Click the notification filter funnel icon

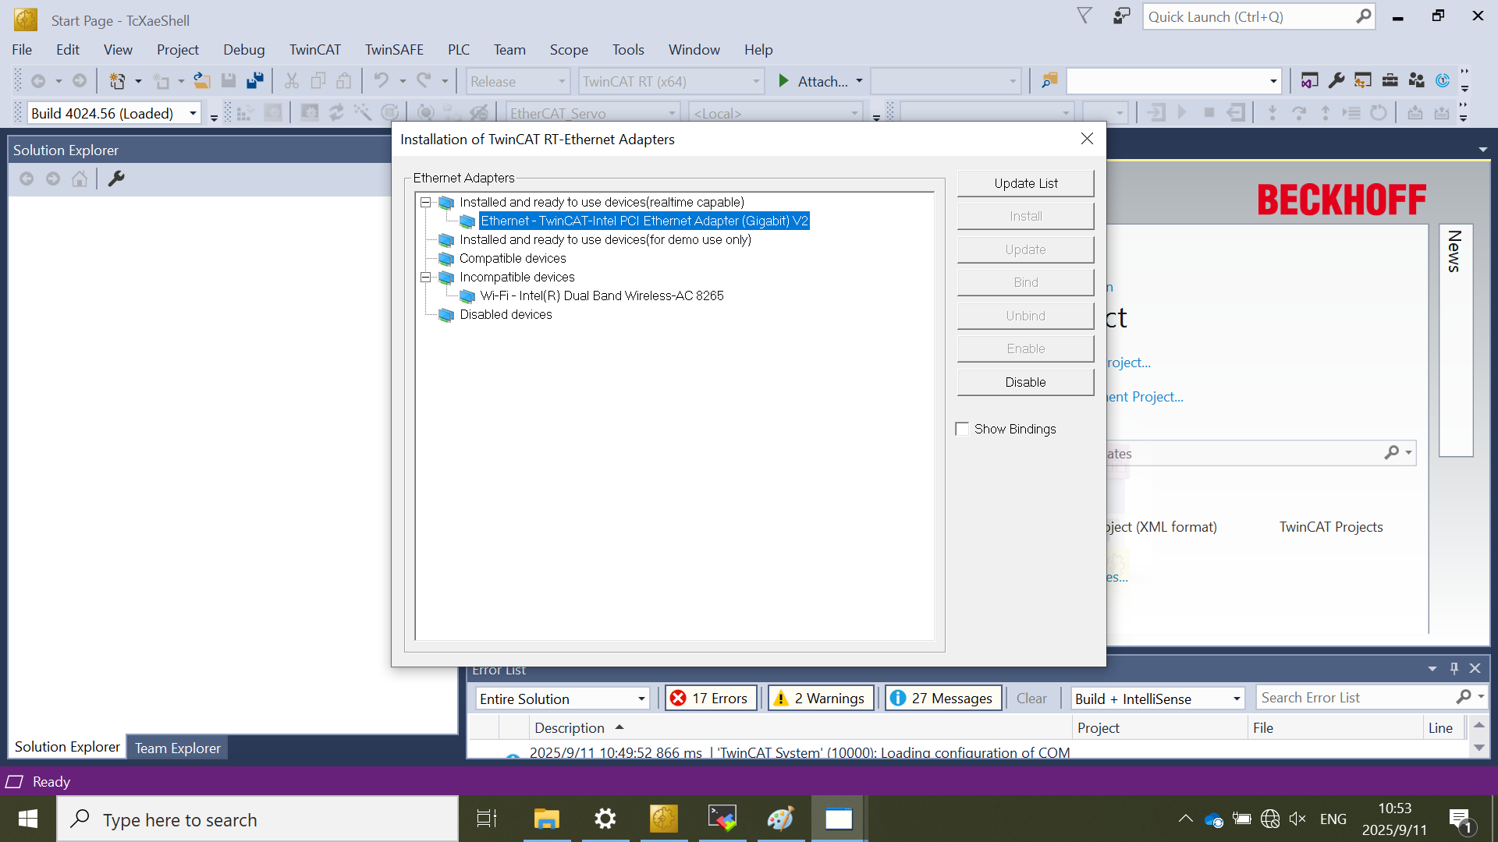coord(1084,16)
